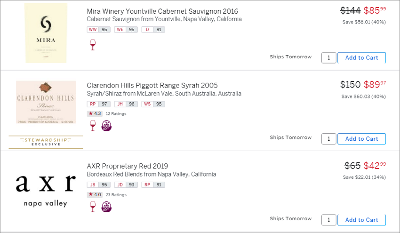Add AXR Proprietary Red to cart
Image resolution: width=400 pixels, height=233 pixels.
pyautogui.click(x=361, y=220)
